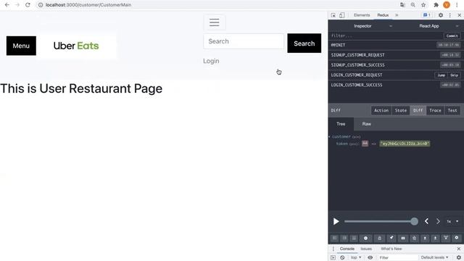Click the Redux timeline slider handle
This screenshot has height=261, width=464.
414,221
